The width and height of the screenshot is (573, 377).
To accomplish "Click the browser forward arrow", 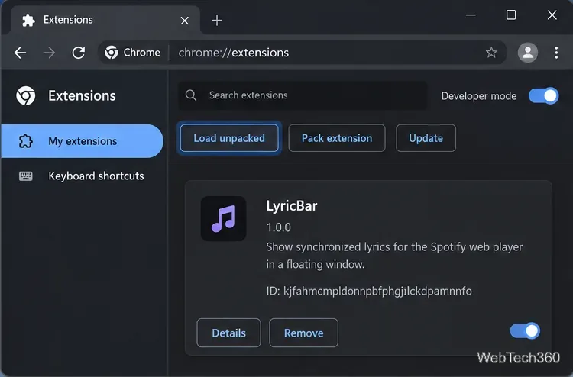I will pos(49,53).
